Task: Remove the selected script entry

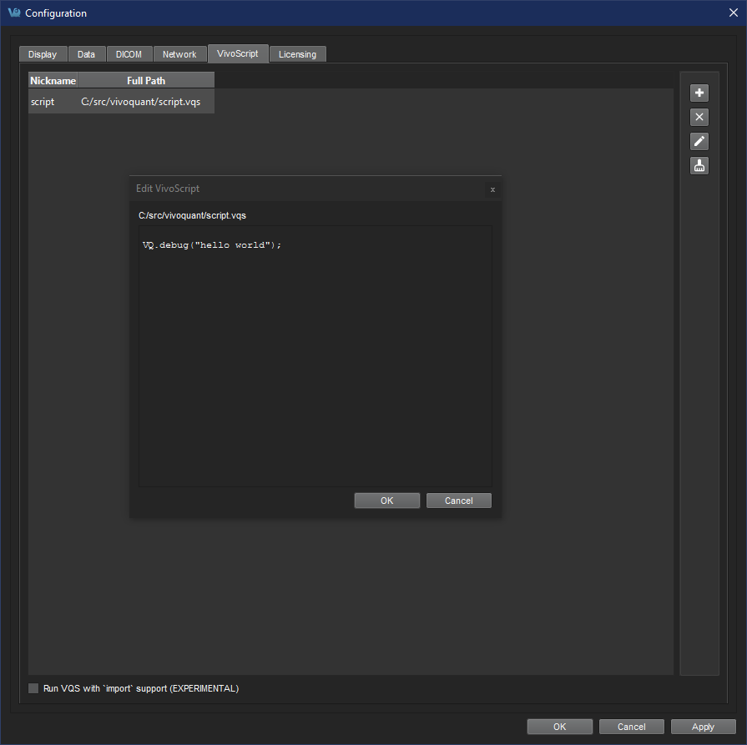Action: pos(699,117)
